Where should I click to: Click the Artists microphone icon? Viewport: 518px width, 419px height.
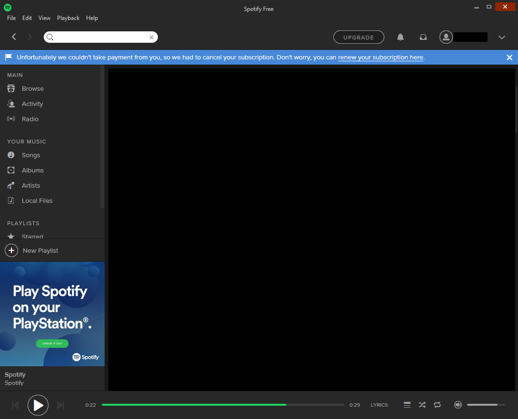coord(11,185)
